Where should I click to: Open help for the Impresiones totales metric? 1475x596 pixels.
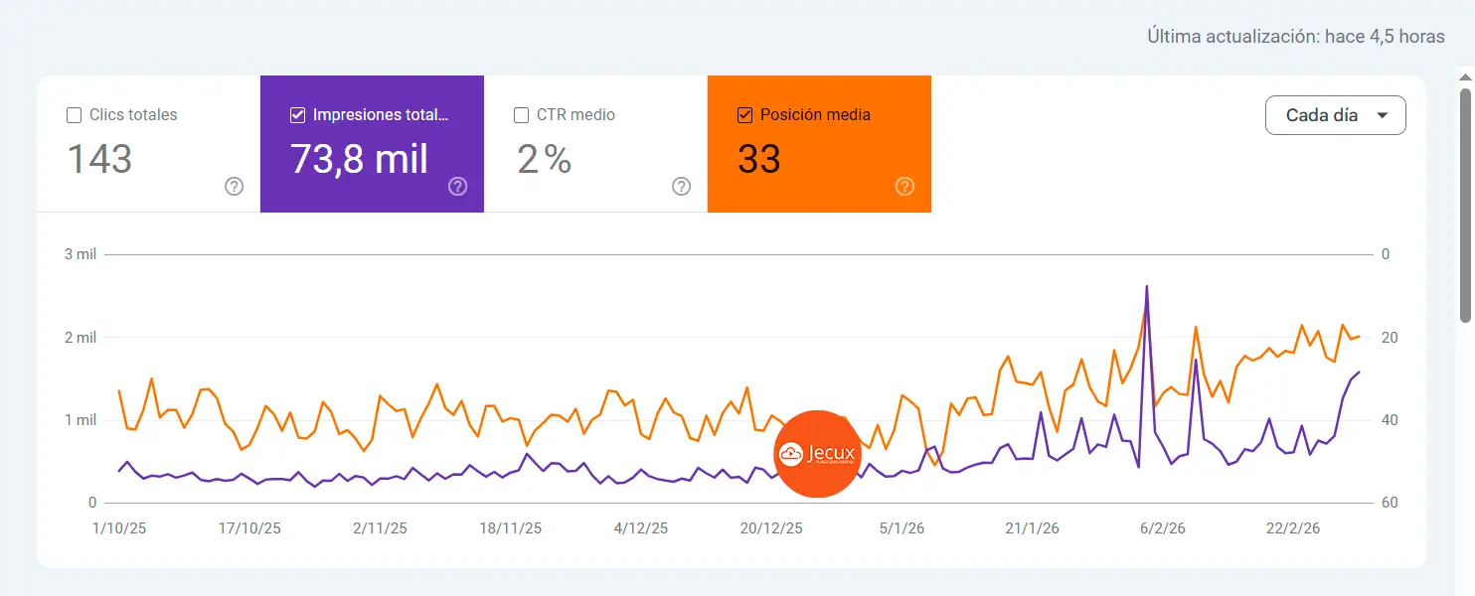457,186
